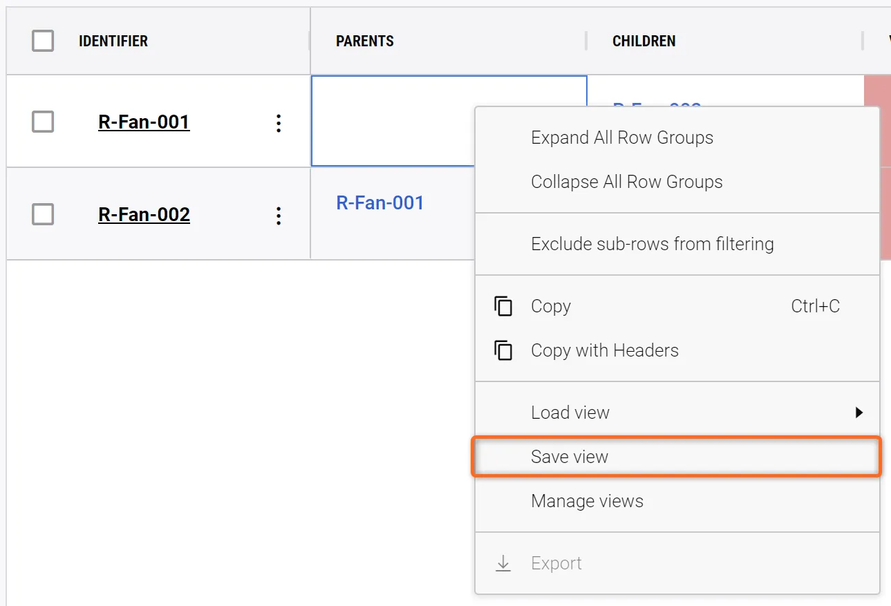Click the Identifier column header

point(113,41)
